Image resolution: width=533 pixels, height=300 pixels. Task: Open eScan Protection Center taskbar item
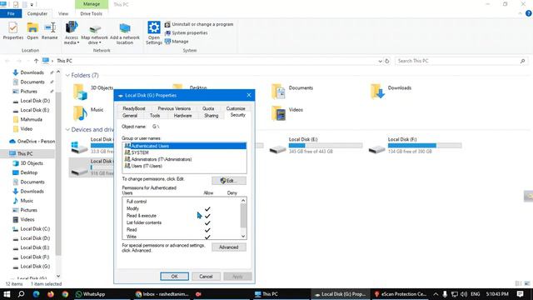click(400, 294)
